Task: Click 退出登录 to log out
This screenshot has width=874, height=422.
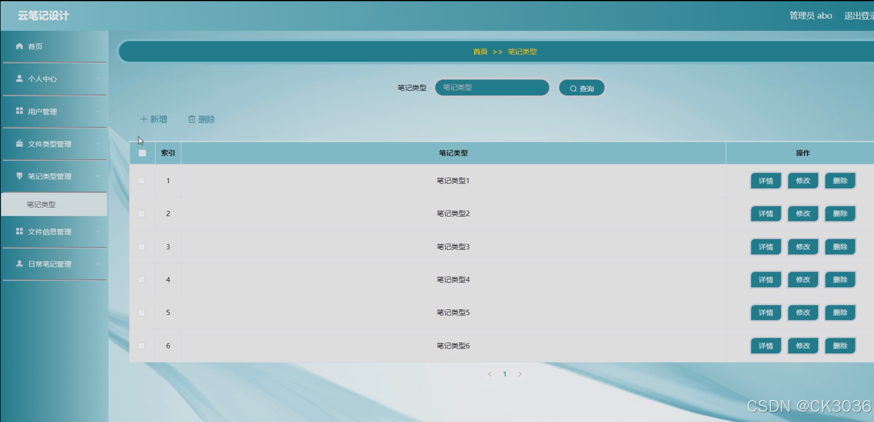Action: [x=859, y=15]
